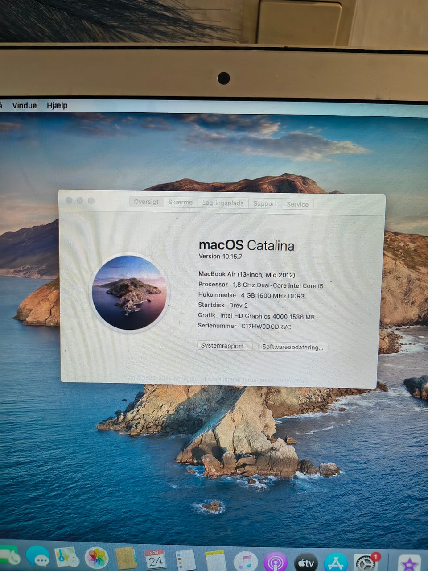Click the 'Drev 2' startup disk value

pos(238,306)
